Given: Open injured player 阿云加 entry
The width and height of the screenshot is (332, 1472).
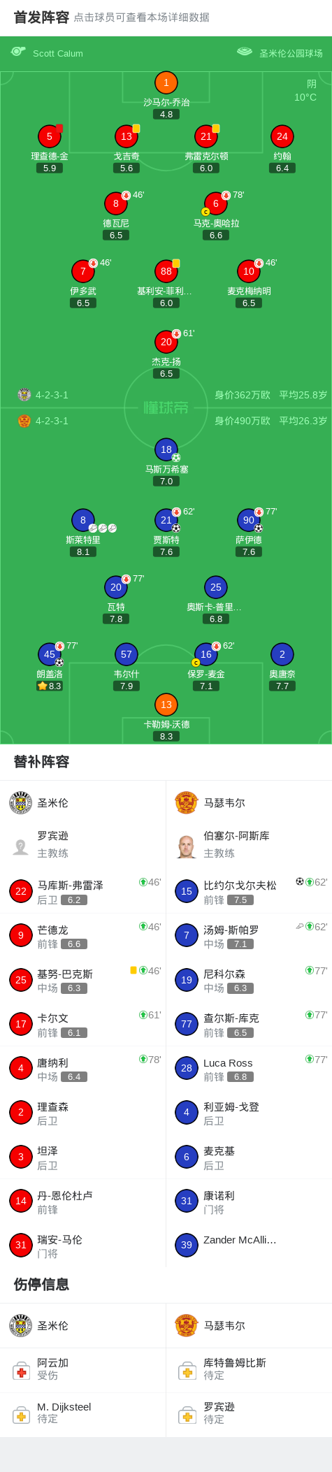Looking at the screenshot, I should tap(82, 1369).
